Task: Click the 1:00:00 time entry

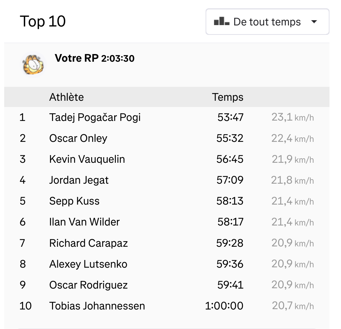Action: [x=224, y=306]
